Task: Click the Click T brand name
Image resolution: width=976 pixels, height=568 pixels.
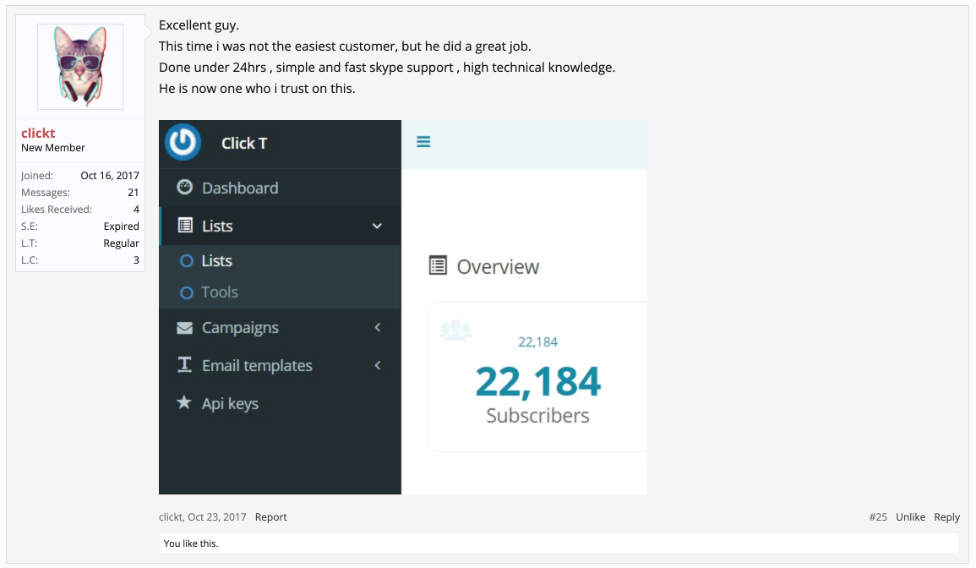Action: click(x=244, y=143)
